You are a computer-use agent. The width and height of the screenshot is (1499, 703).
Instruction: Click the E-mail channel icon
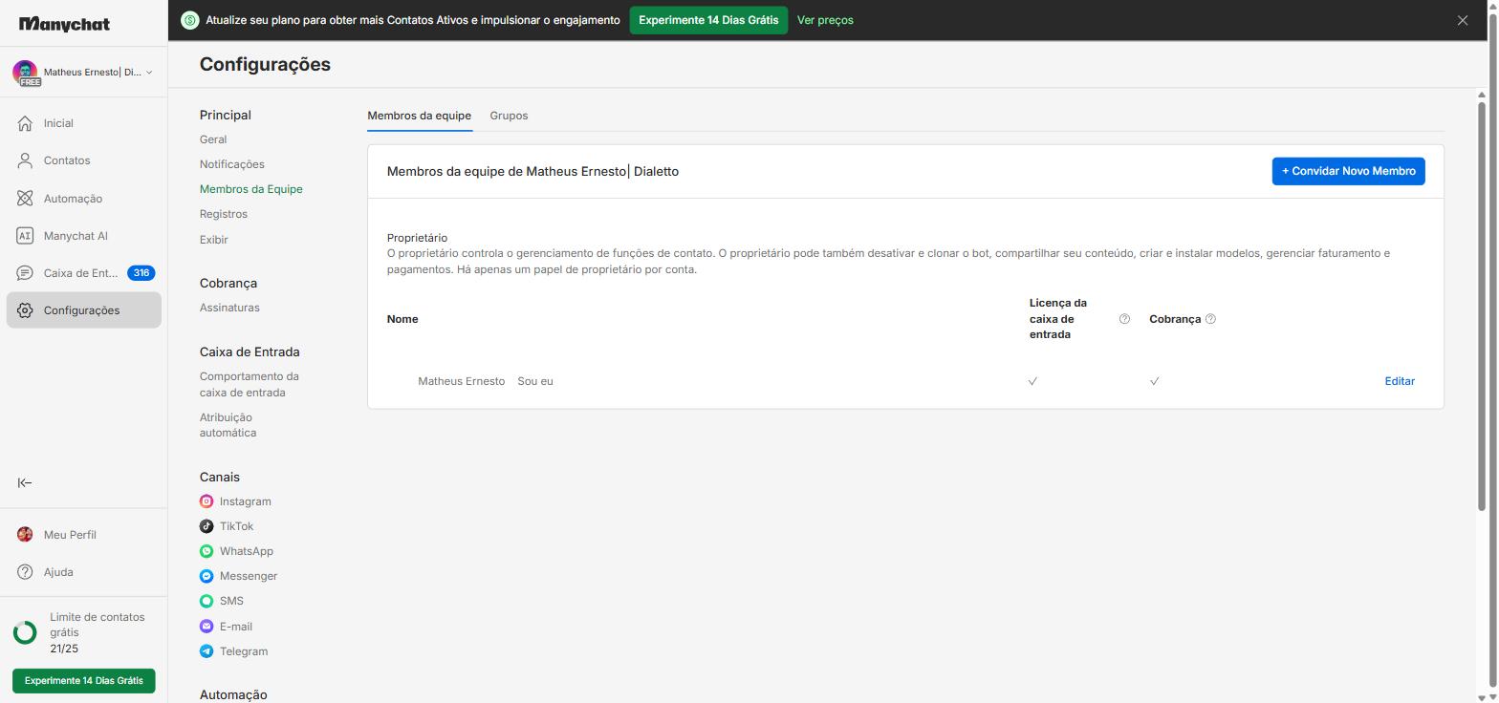point(206,627)
